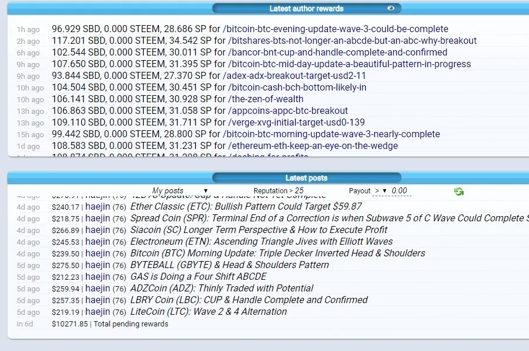The height and width of the screenshot is (351, 529).
Task: Click the 15h ago timestamp
Action: pos(30,134)
